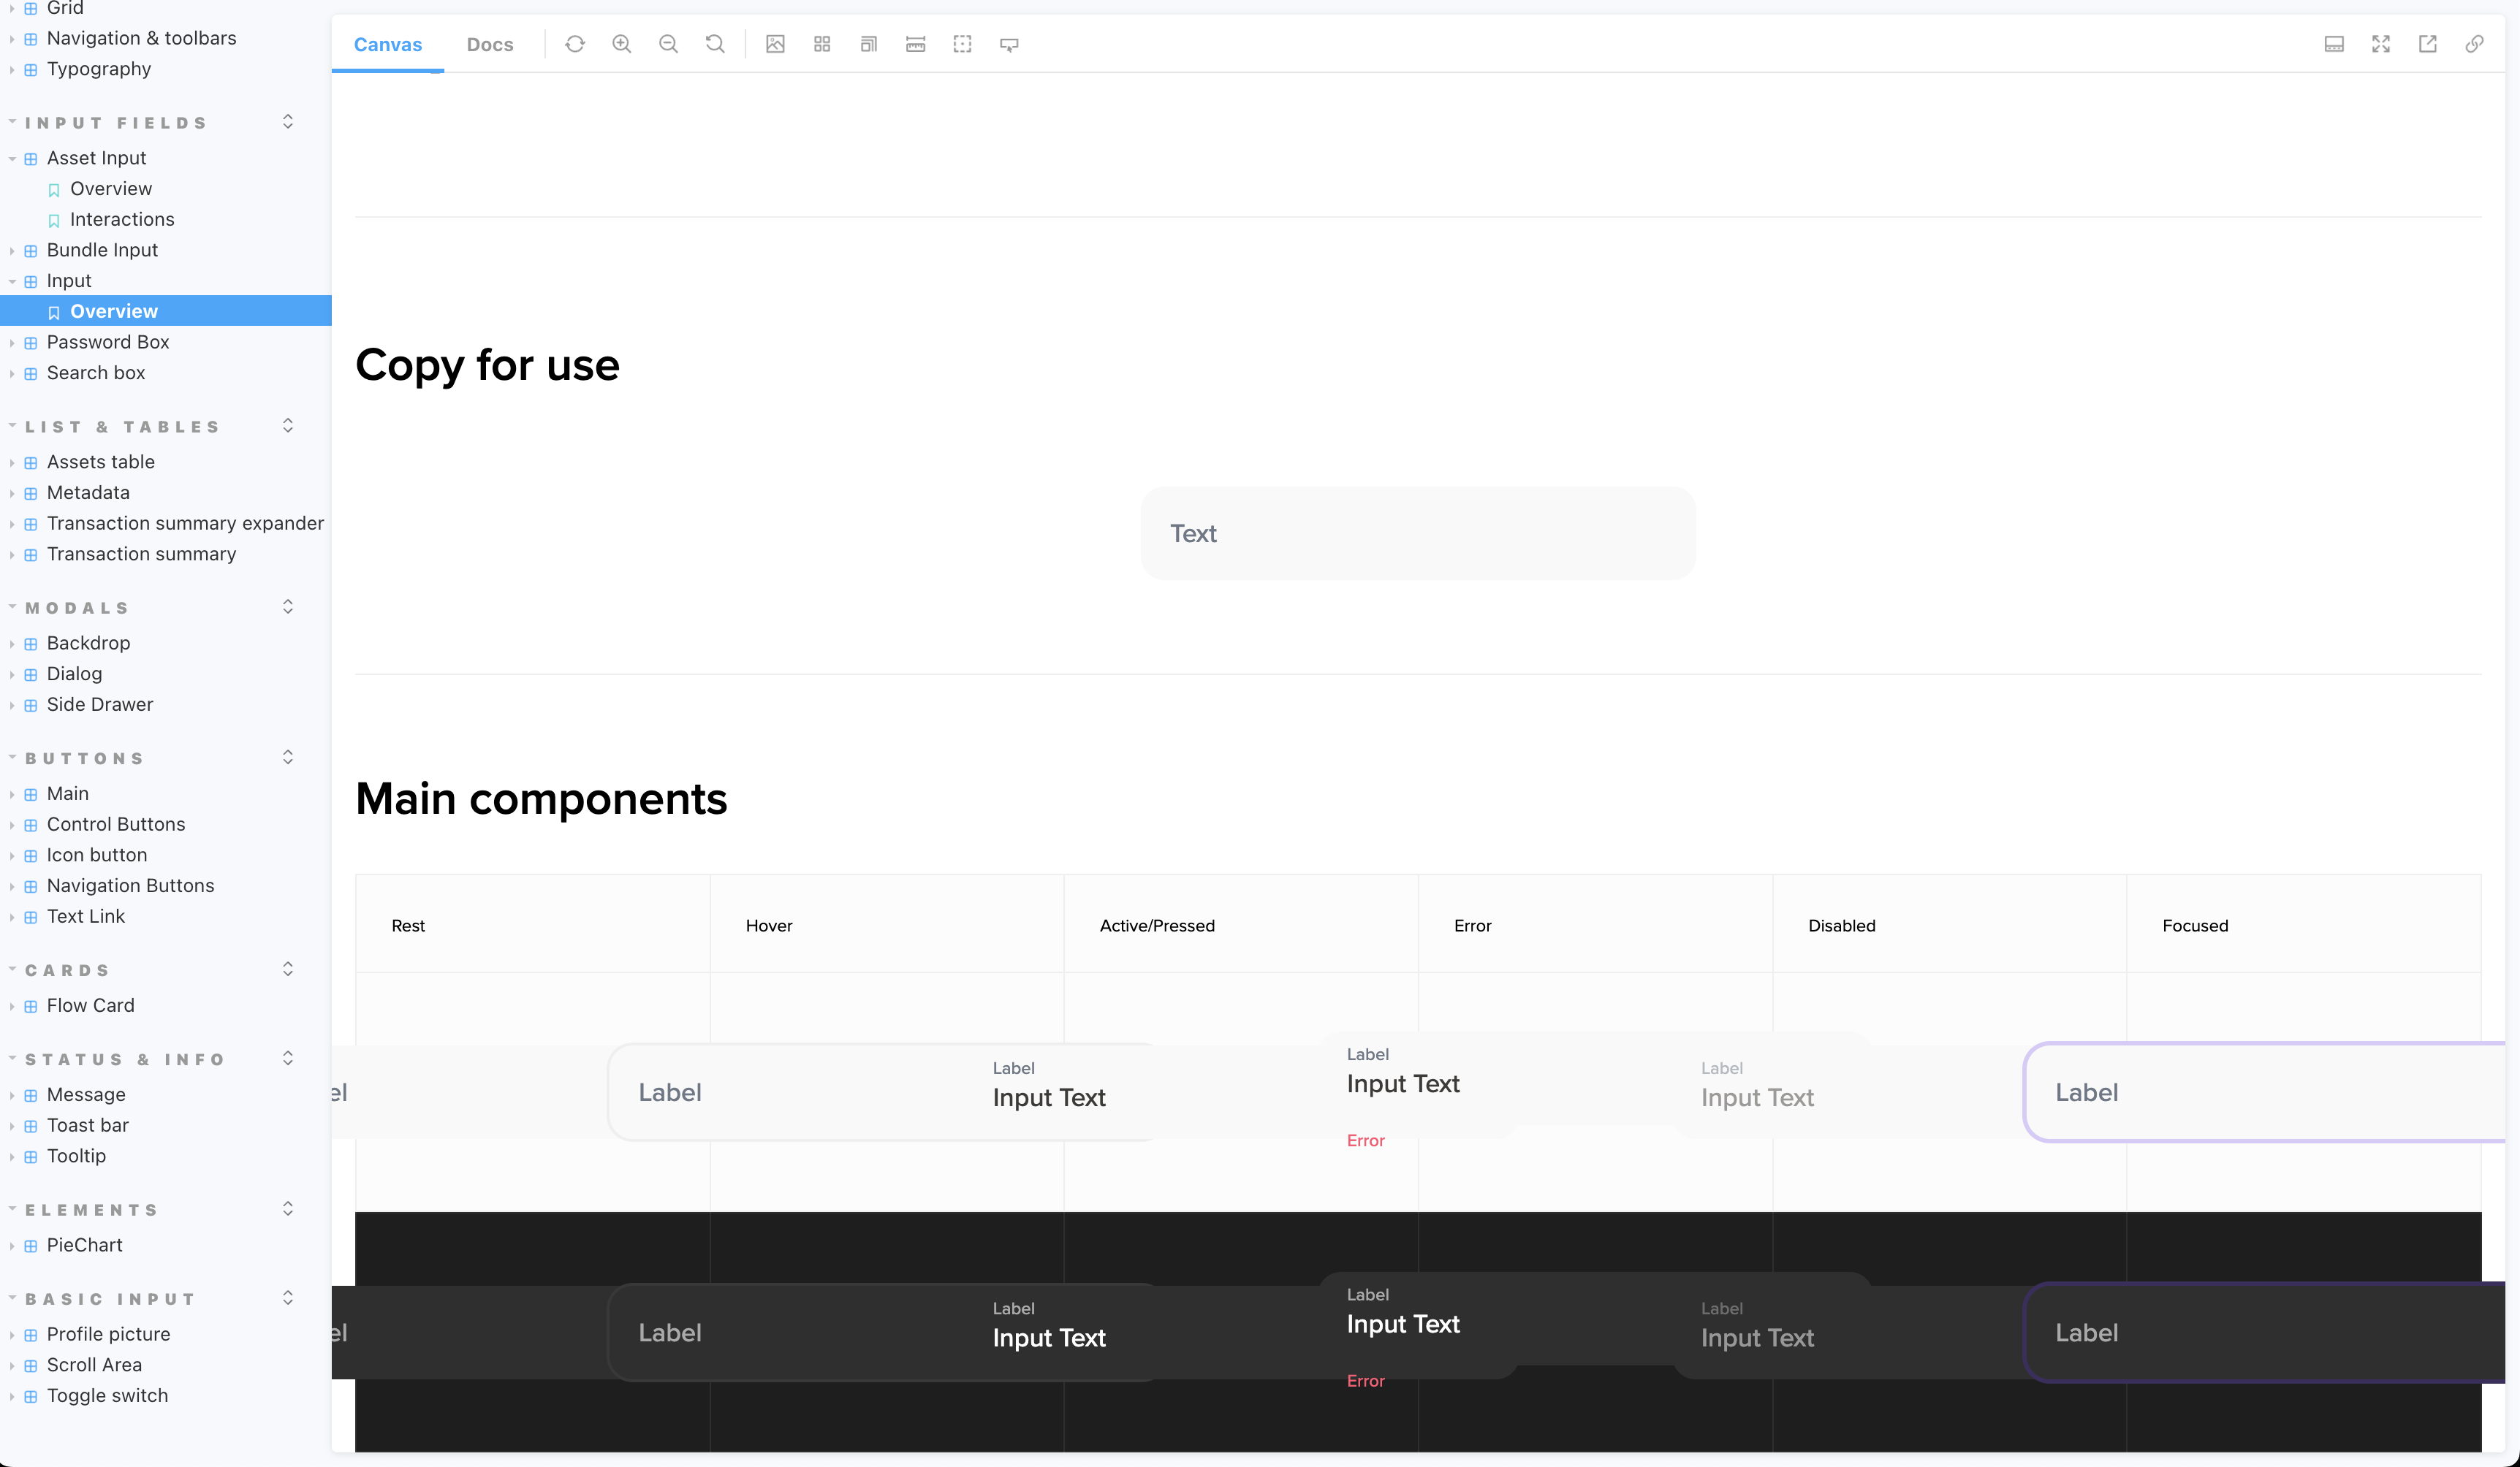The image size is (2520, 1467).
Task: Select the Canvas tab
Action: click(x=388, y=44)
